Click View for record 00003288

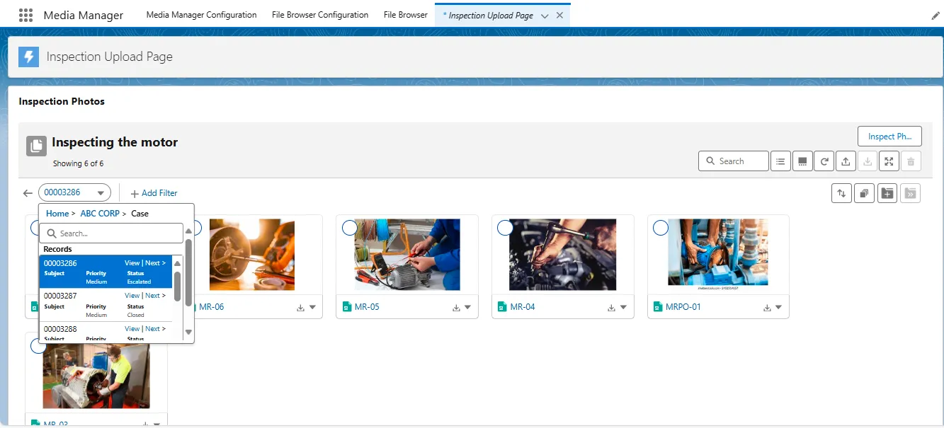(132, 329)
